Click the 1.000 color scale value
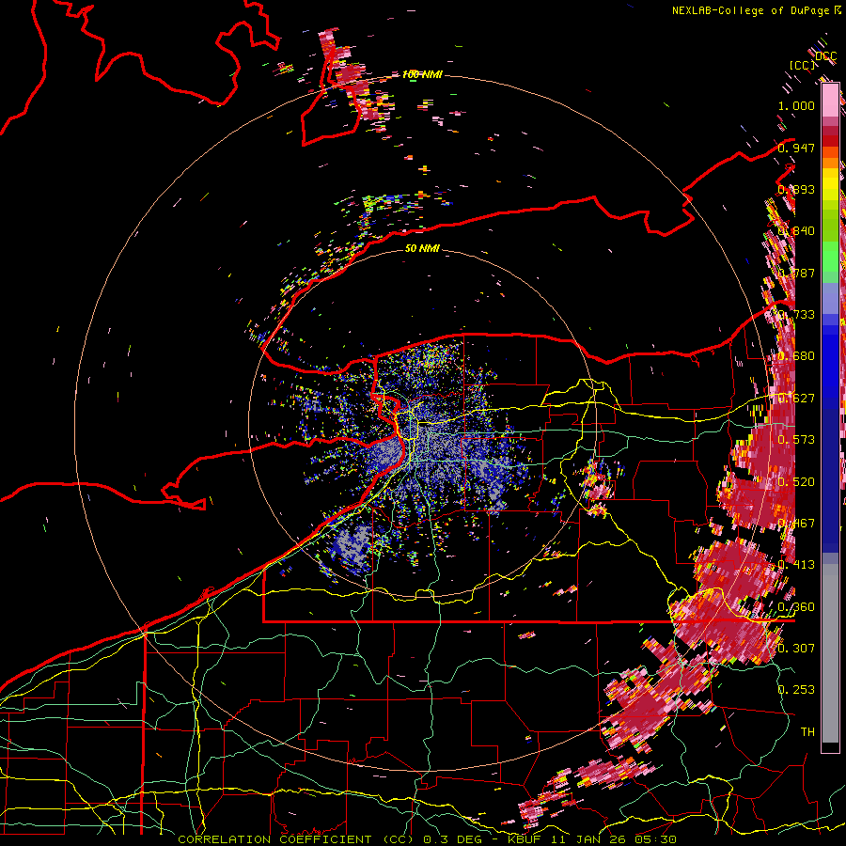 click(x=796, y=105)
